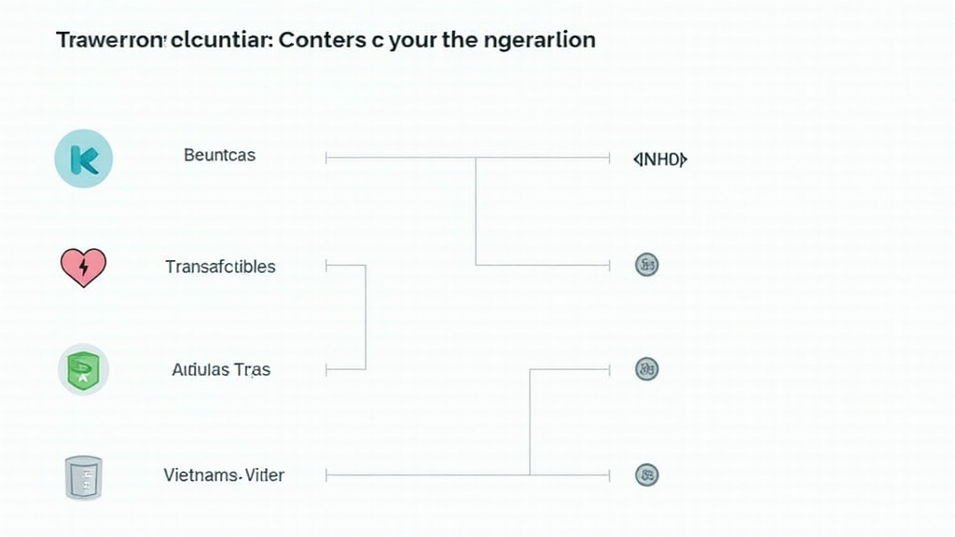Click round gray icon on Transafctibles row
955x537 pixels.
pyautogui.click(x=646, y=265)
